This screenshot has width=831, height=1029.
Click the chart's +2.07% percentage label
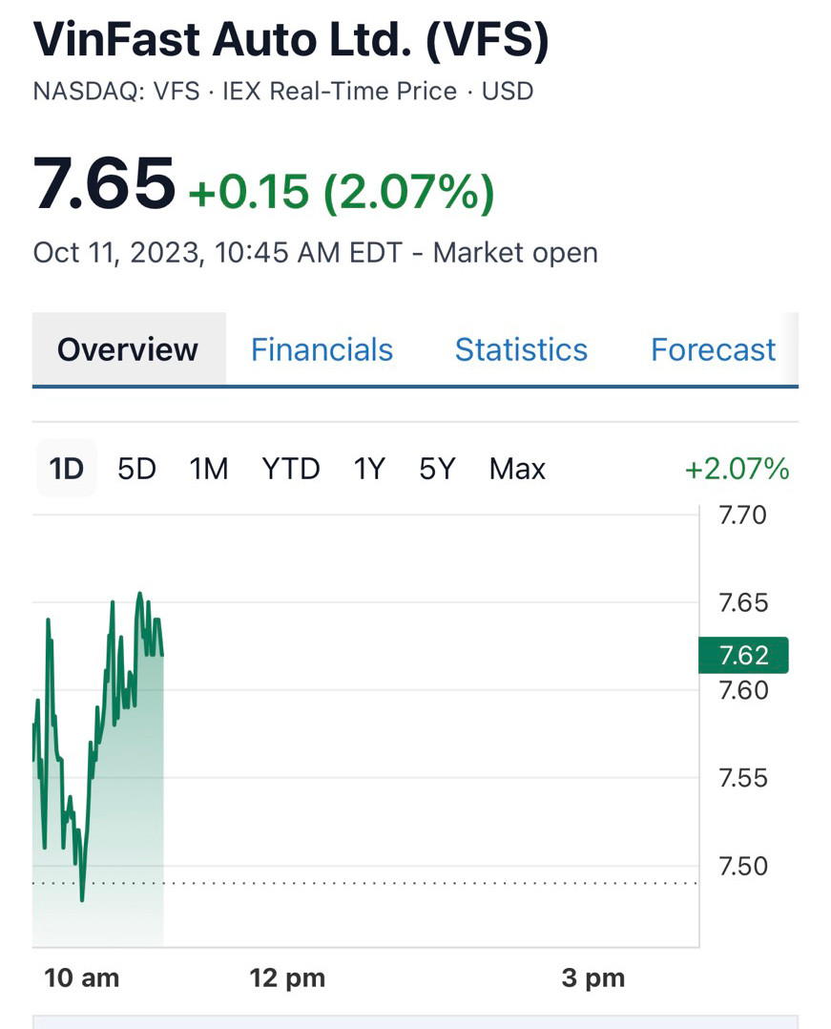(737, 469)
